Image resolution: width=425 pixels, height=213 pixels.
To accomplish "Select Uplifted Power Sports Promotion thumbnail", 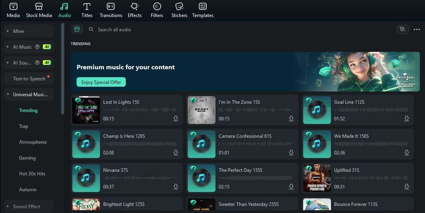I will point(317,178).
